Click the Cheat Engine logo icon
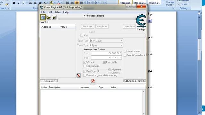This screenshot has width=205, height=115. 141,20
